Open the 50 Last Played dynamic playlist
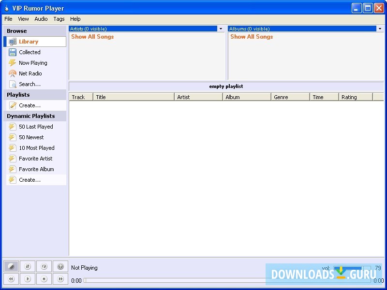This screenshot has width=387, height=290. (36, 127)
